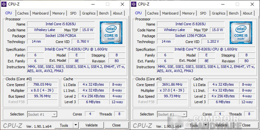Select the CPU tab in the left window
This screenshot has width=260, height=130.
(9, 13)
